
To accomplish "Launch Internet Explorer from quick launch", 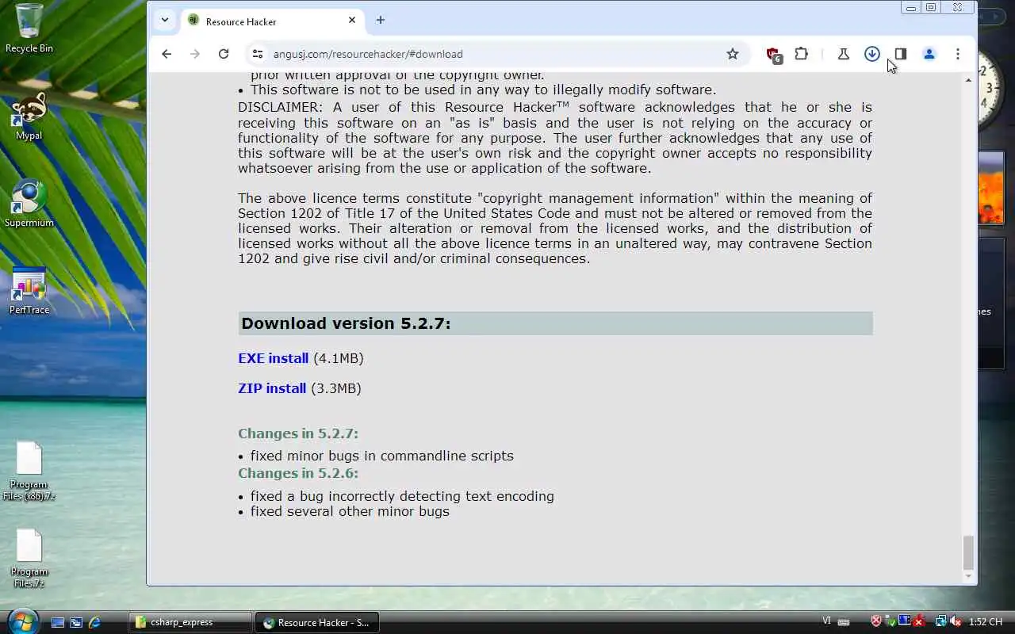I will [x=94, y=622].
